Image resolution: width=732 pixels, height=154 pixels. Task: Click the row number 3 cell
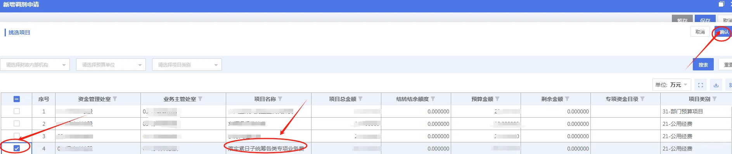[44, 136]
